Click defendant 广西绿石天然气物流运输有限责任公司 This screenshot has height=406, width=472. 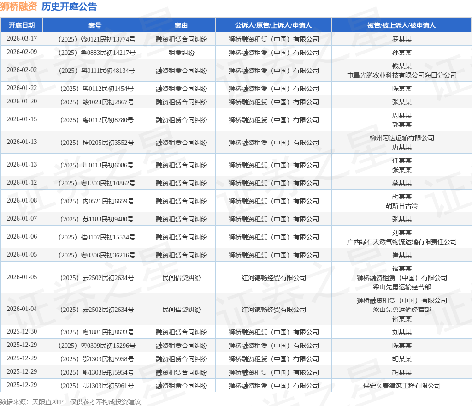click(x=401, y=242)
